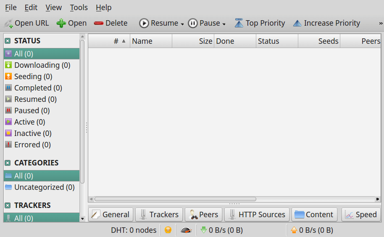Image resolution: width=384 pixels, height=237 pixels.
Task: Sort by the Peers column header
Action: point(360,41)
